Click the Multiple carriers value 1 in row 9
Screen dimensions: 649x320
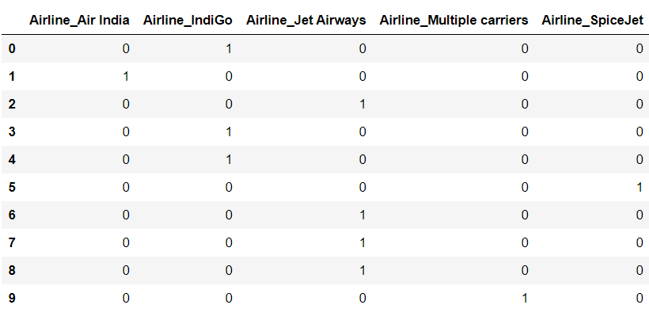point(525,299)
